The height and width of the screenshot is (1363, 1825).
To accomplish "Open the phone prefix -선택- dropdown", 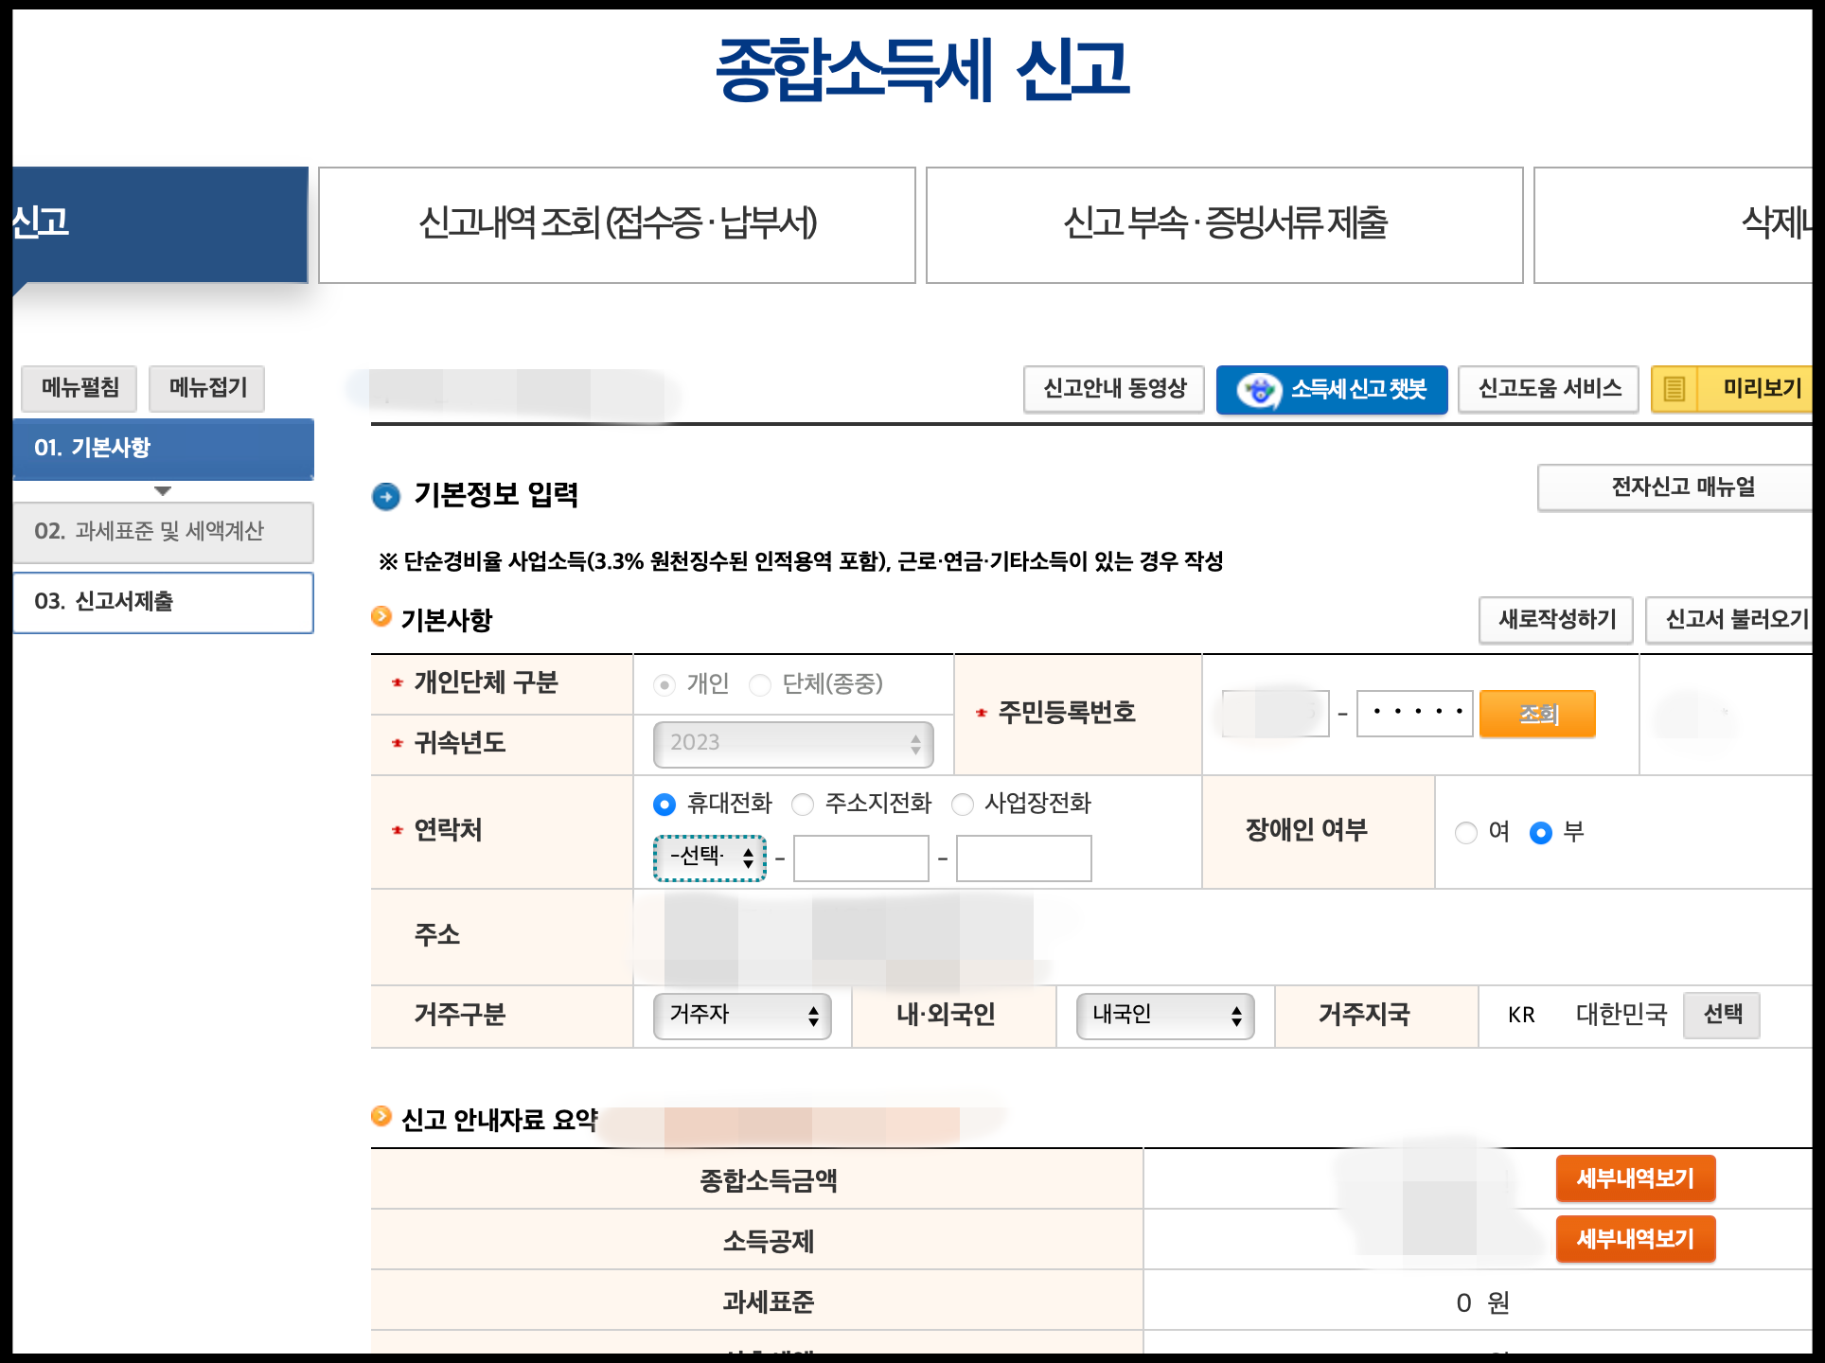I will (710, 859).
